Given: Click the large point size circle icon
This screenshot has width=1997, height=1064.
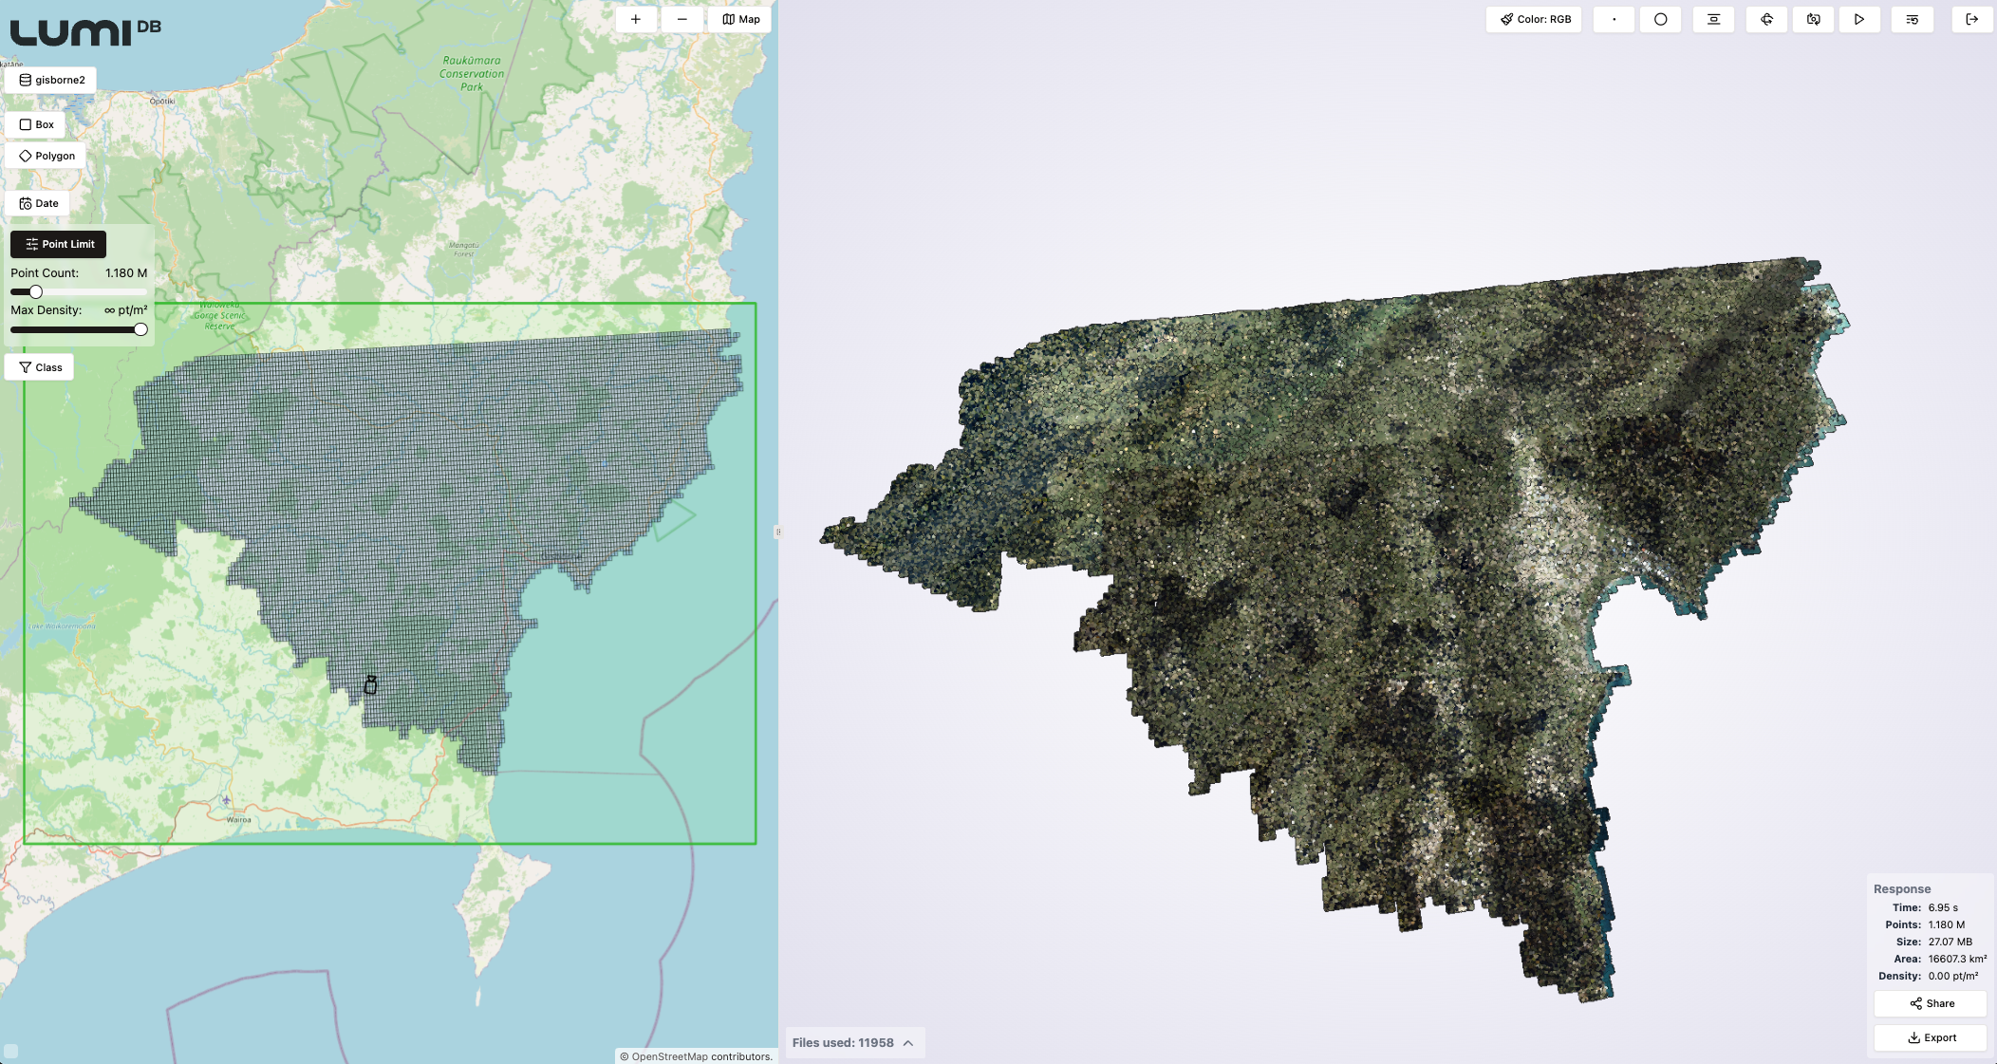Looking at the screenshot, I should 1660,19.
